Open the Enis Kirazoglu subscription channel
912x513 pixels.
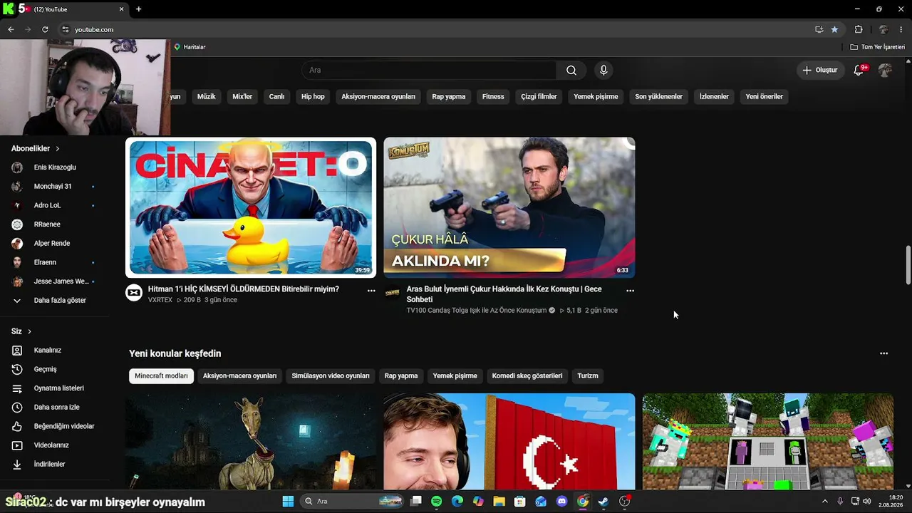[55, 167]
